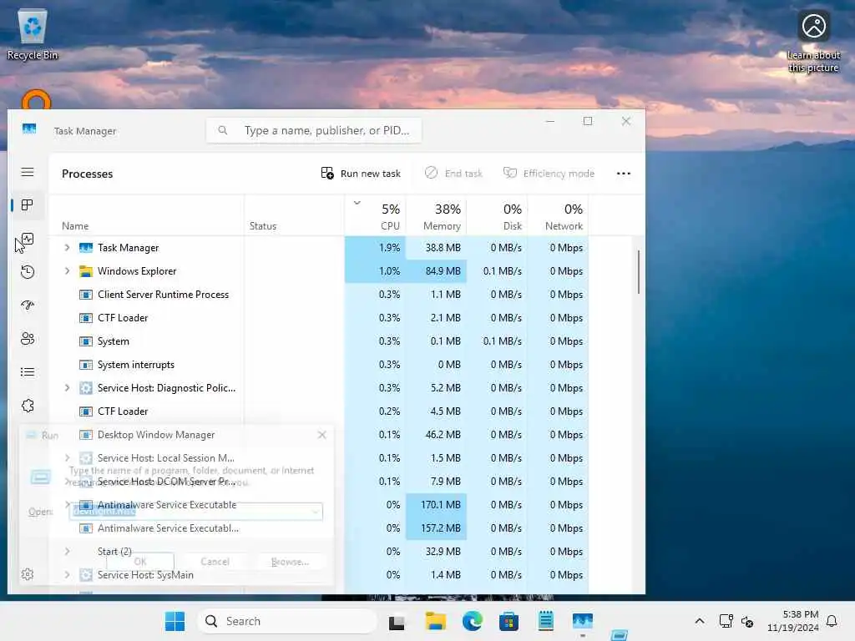Expand the Task Manager process group
Screen dimensions: 855x641
coord(67,247)
